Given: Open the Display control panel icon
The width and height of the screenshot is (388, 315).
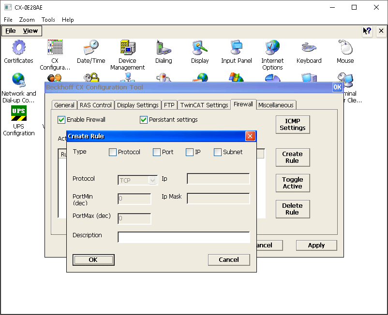Looking at the screenshot, I should pos(200,52).
